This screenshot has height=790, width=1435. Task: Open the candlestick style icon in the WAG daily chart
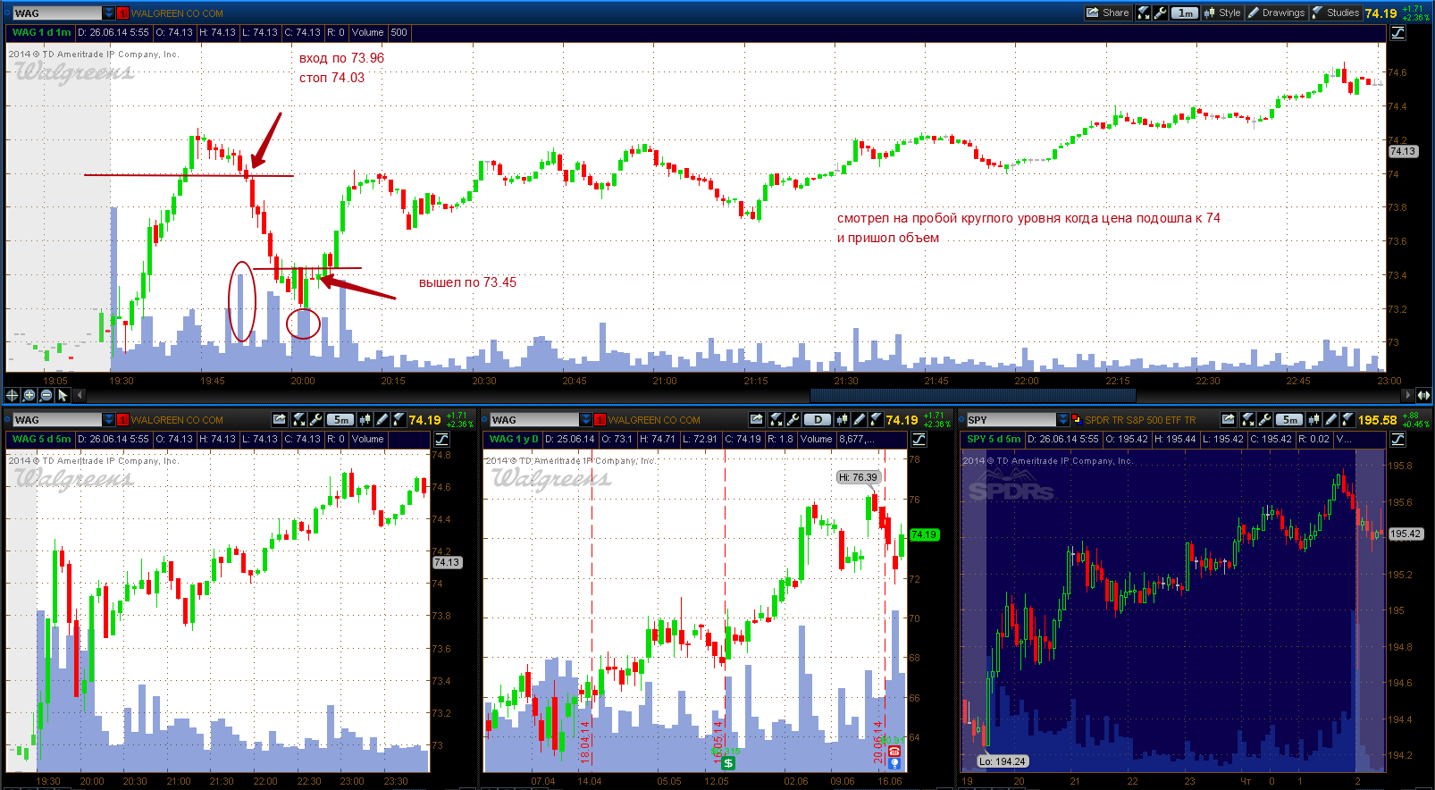coord(842,419)
